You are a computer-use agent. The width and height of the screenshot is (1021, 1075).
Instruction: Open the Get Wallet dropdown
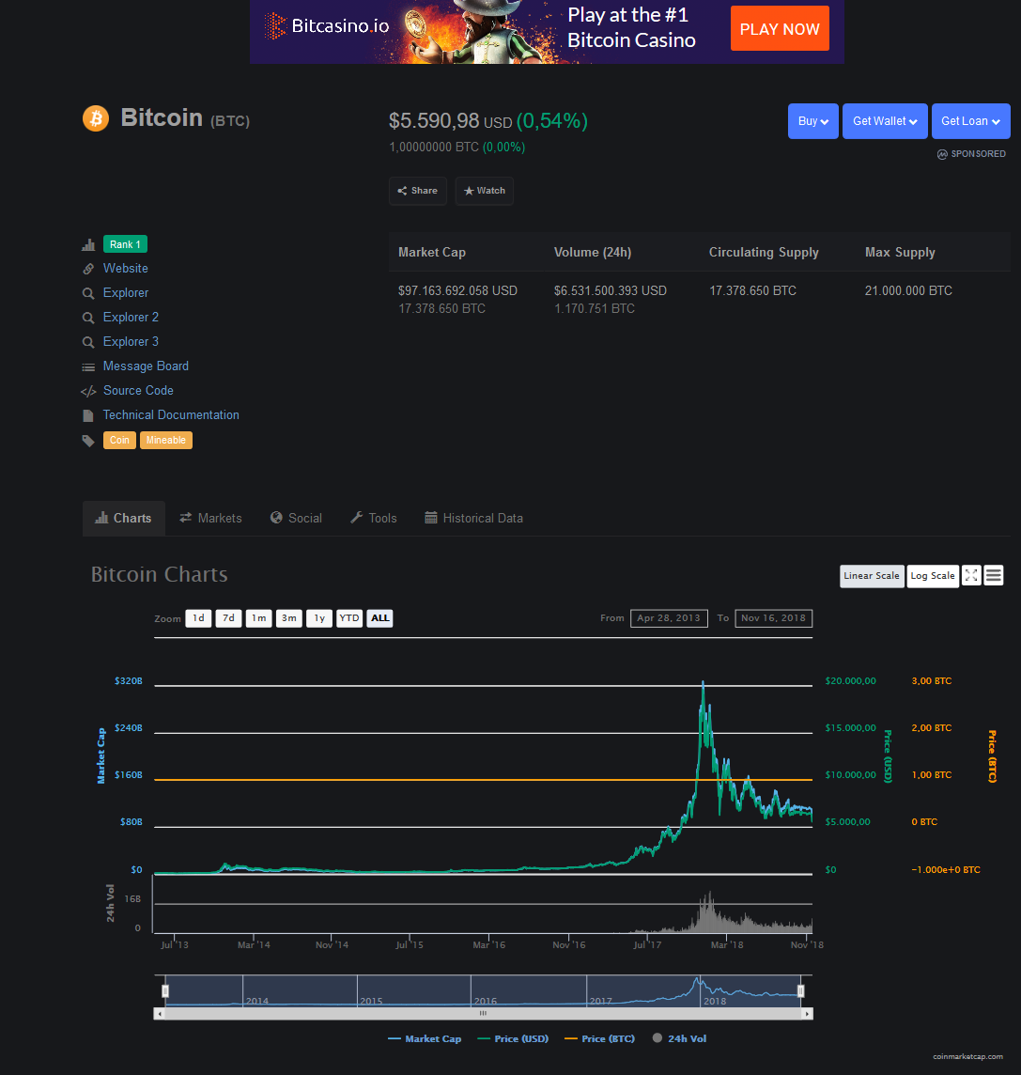[x=885, y=121]
